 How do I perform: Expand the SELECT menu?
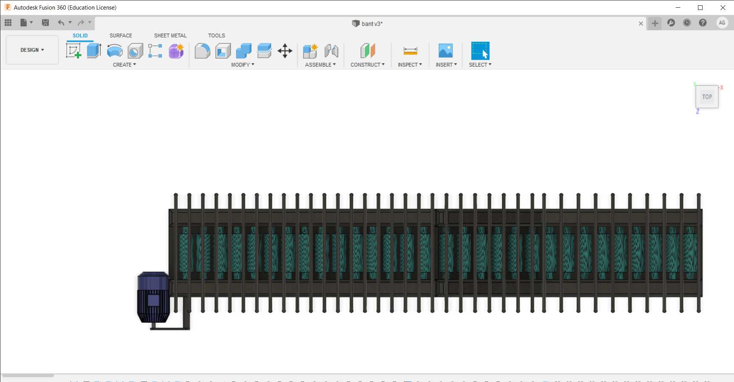tap(480, 65)
